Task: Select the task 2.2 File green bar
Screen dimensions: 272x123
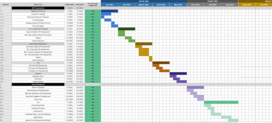Action: coord(221,102)
